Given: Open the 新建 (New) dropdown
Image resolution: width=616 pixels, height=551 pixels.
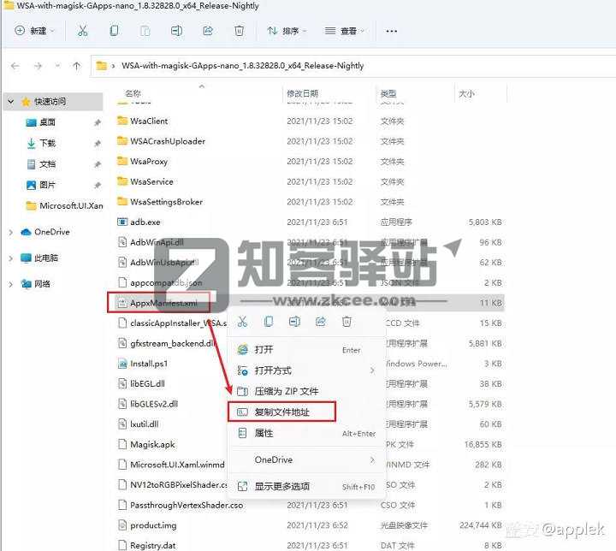Looking at the screenshot, I should [34, 31].
